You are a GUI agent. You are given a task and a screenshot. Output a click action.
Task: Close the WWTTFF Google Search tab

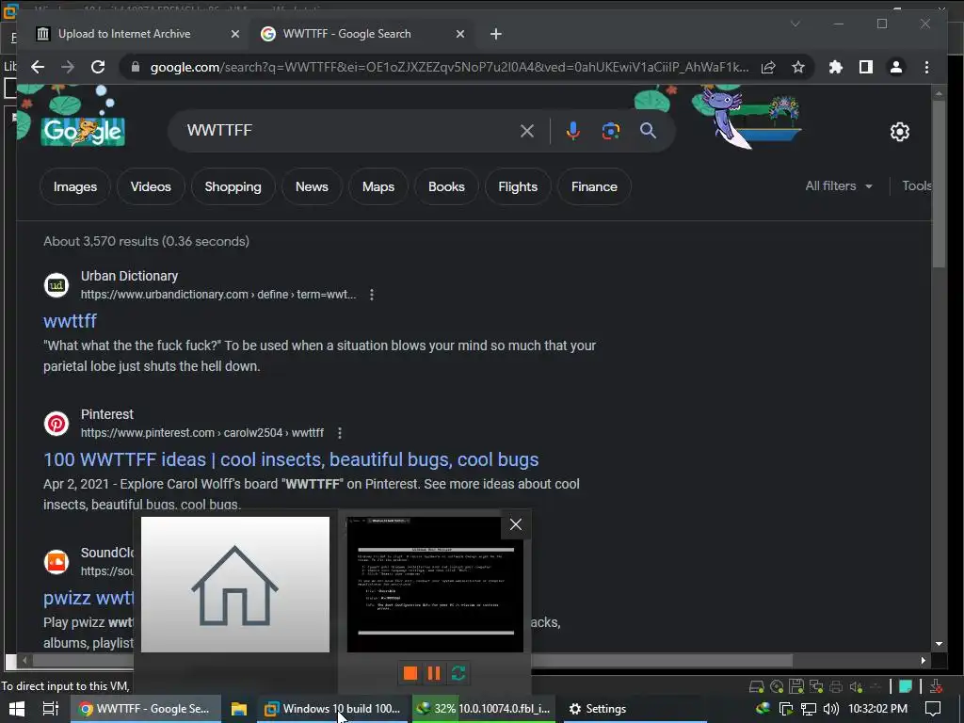(459, 35)
